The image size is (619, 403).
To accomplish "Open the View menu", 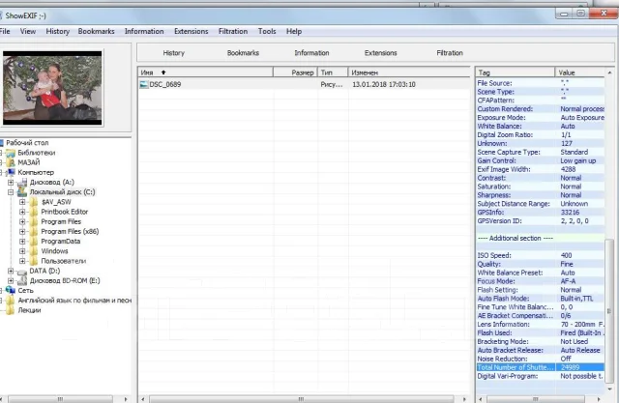I will tap(28, 31).
